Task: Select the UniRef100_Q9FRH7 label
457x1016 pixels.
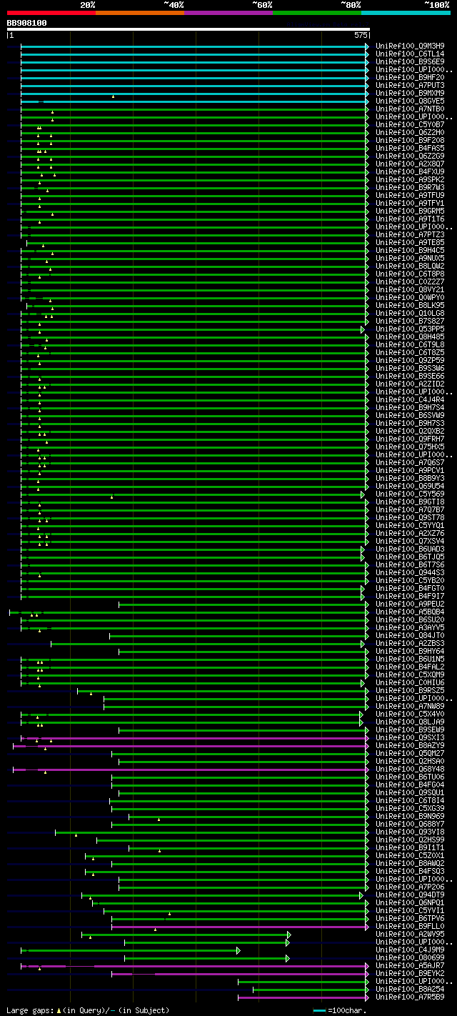Action: click(411, 439)
